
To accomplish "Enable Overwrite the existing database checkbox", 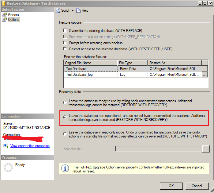I will point(65,30).
